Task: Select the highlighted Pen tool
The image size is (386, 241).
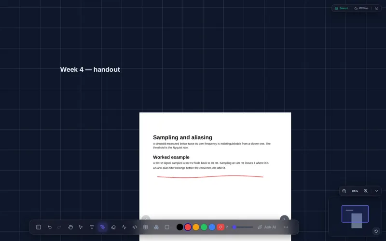Action: tap(103, 227)
